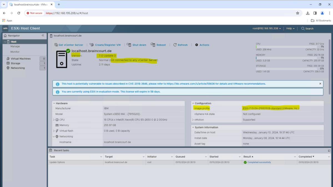333x187 pixels.
Task: Select Manage under Host in Navigator
Action: [x=16, y=47]
